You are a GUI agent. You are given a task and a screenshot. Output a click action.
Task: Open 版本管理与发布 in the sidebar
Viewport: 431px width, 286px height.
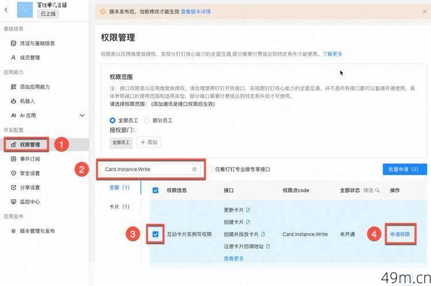tap(37, 231)
